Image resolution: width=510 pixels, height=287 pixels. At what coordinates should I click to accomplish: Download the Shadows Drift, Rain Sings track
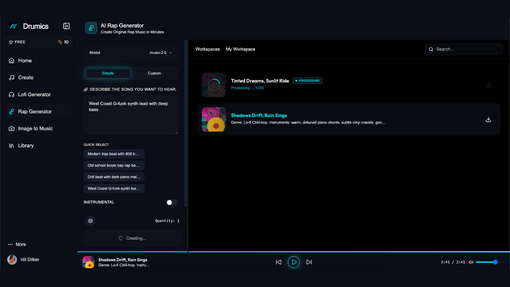click(488, 119)
